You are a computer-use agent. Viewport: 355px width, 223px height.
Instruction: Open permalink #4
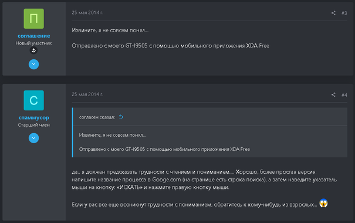coord(344,94)
